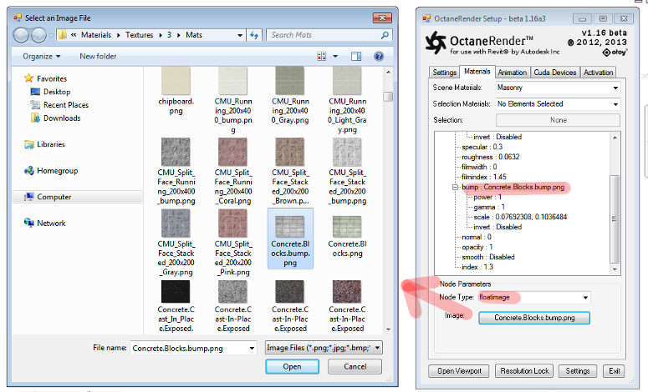Select roughness : 0.0632 tree entry
The image size is (648, 392).
coord(491,157)
